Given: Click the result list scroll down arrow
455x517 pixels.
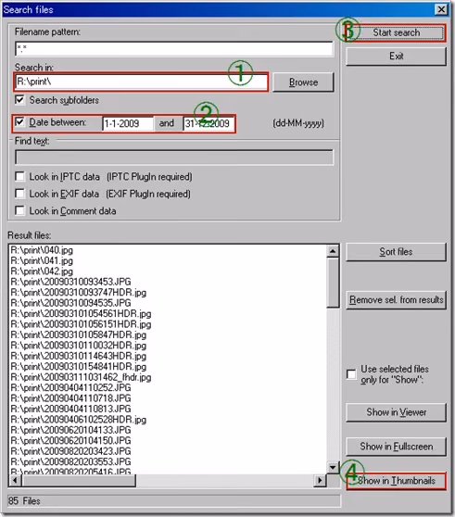Looking at the screenshot, I should (333, 467).
